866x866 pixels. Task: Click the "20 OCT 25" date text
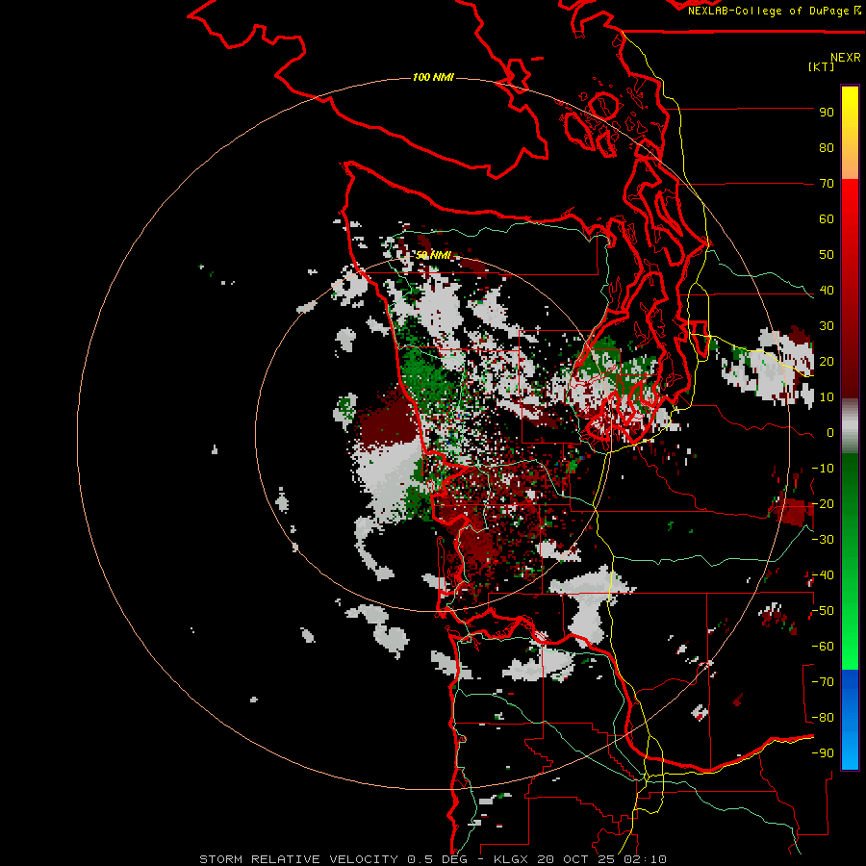click(x=576, y=859)
